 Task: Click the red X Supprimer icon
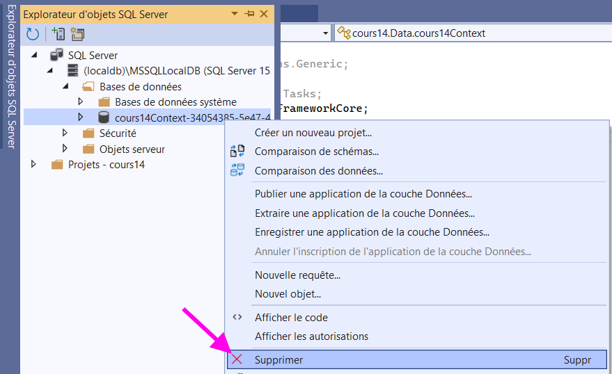coord(237,359)
